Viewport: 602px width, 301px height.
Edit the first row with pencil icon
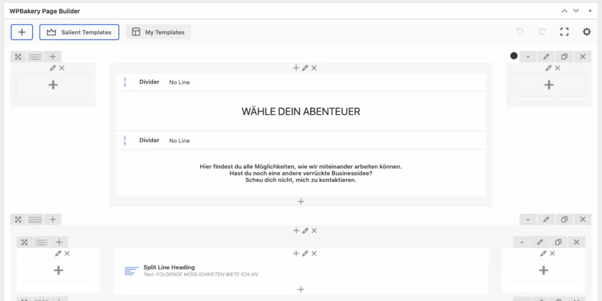click(x=546, y=56)
